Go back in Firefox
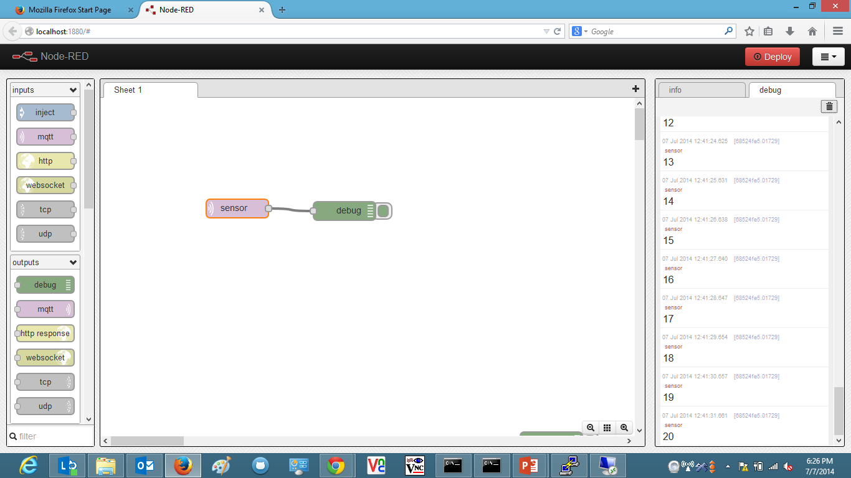This screenshot has height=478, width=851. pyautogui.click(x=12, y=31)
